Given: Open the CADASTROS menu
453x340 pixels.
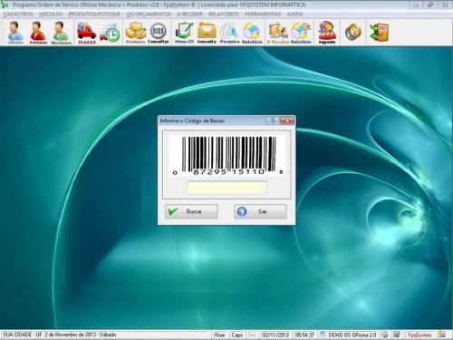Looking at the screenshot, I should [x=18, y=15].
